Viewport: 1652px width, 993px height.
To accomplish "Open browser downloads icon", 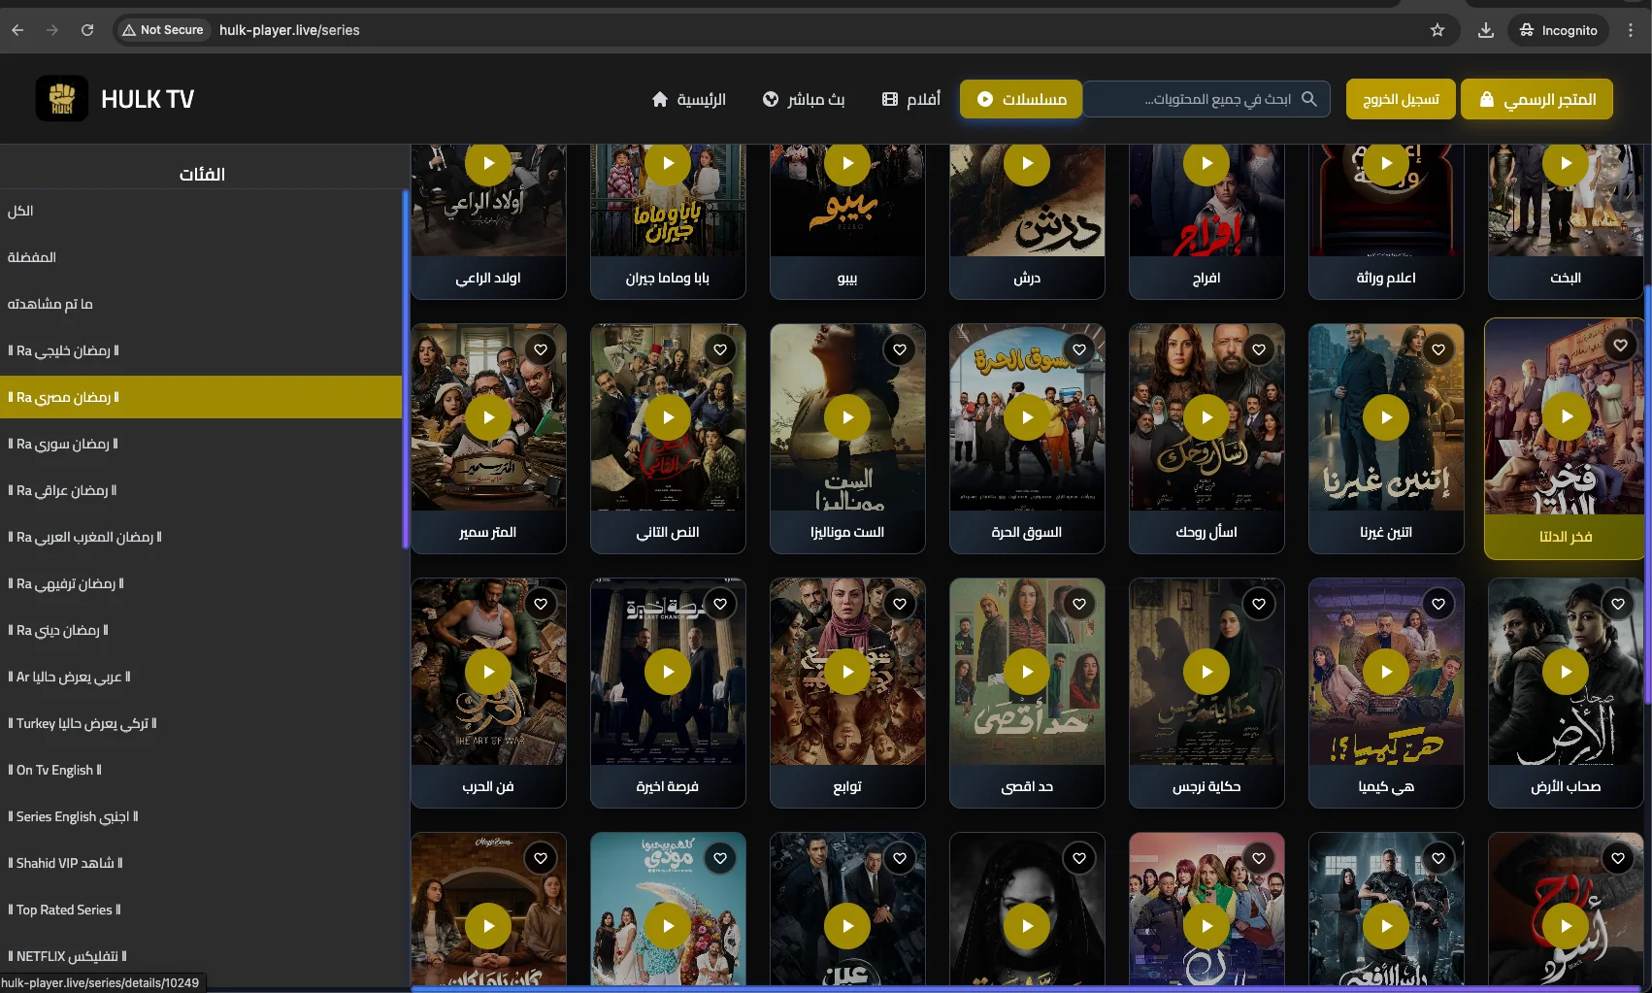I will (x=1486, y=30).
